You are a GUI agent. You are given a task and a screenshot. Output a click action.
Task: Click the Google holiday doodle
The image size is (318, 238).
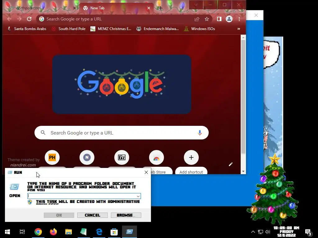(x=122, y=84)
